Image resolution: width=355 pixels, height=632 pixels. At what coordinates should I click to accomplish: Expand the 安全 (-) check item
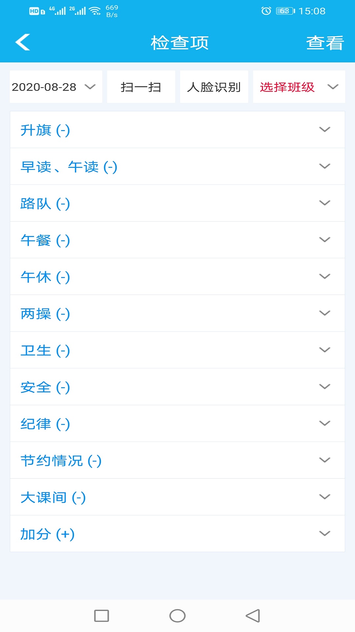click(x=177, y=387)
